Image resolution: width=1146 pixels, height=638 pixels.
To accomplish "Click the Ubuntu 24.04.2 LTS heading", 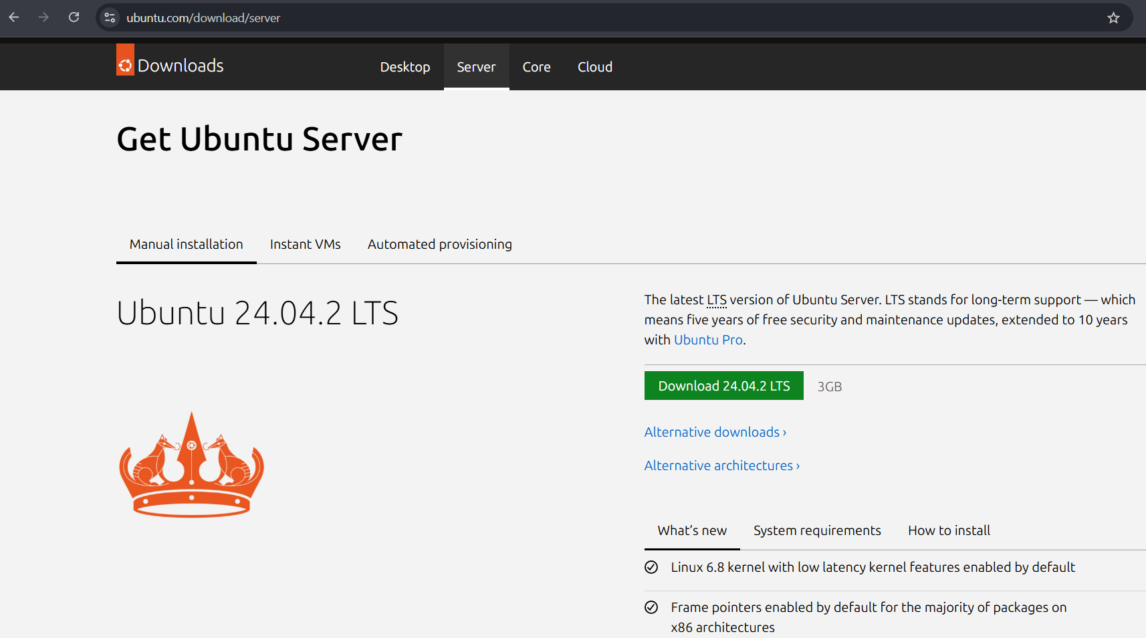I will (257, 313).
